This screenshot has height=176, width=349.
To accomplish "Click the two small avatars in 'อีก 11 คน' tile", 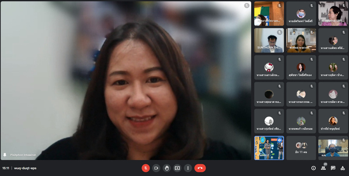I will tap(301, 145).
